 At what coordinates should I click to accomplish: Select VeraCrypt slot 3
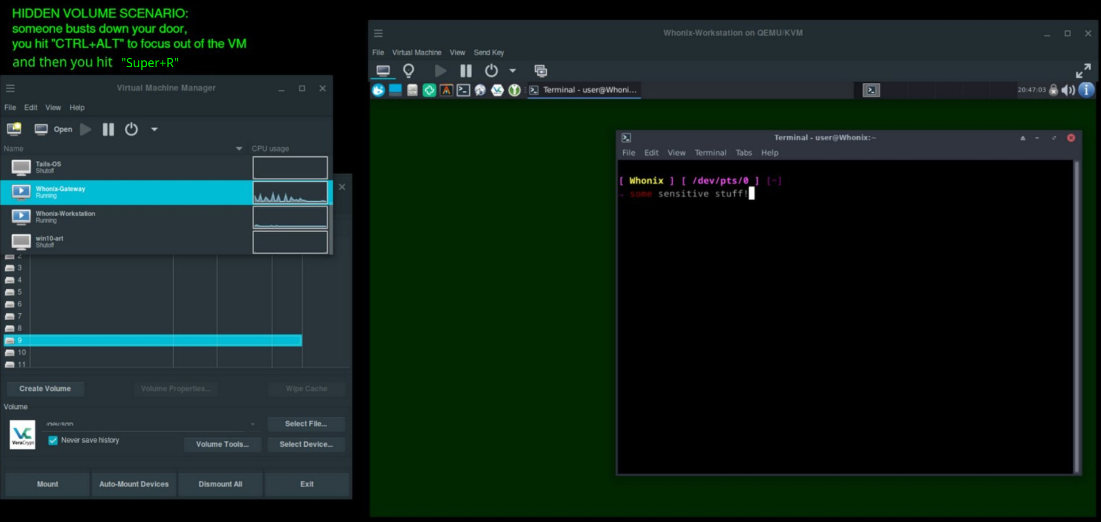tap(153, 268)
